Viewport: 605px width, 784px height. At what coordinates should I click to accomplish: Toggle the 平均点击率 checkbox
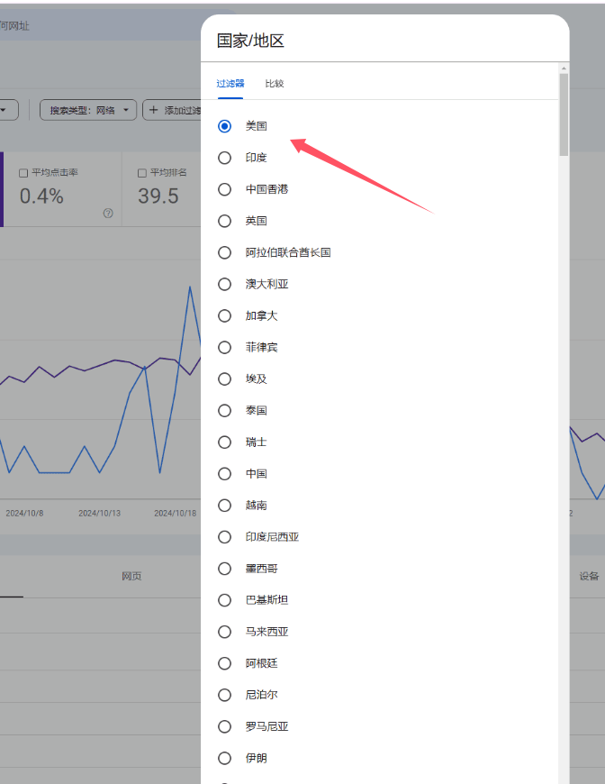pos(24,172)
